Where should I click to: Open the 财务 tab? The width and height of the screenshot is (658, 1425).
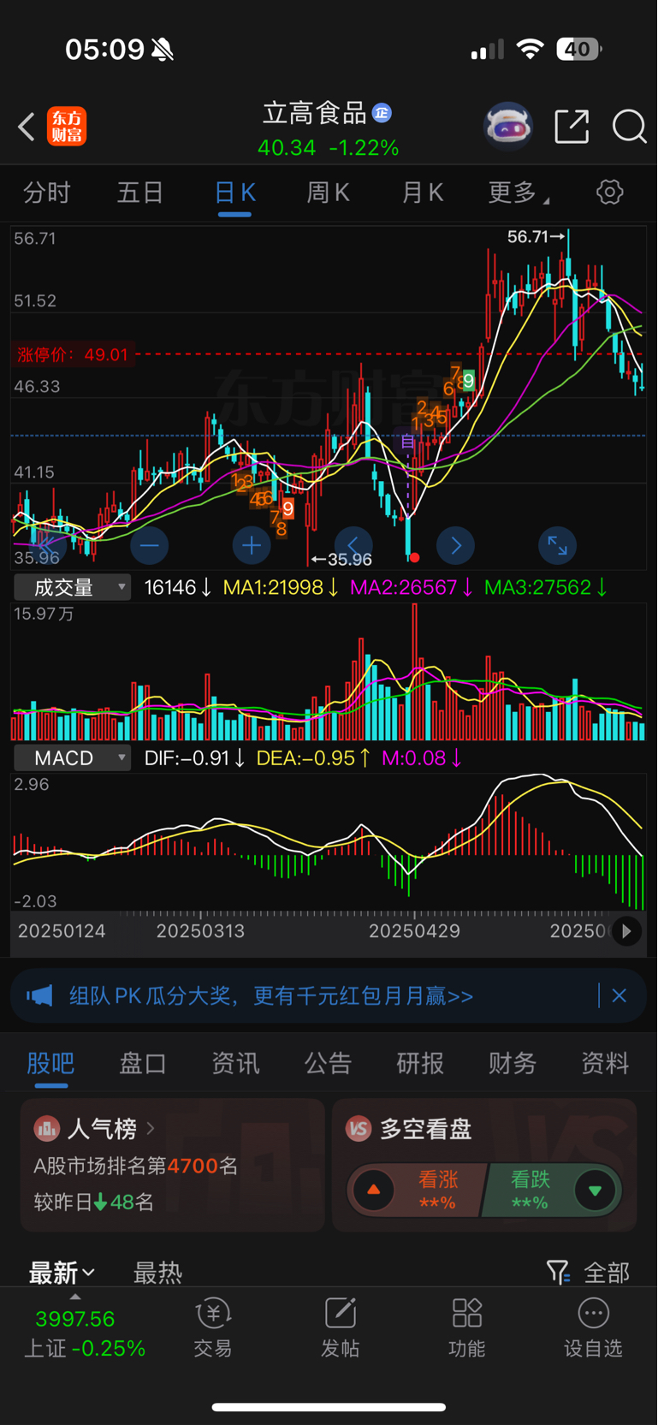point(513,1063)
